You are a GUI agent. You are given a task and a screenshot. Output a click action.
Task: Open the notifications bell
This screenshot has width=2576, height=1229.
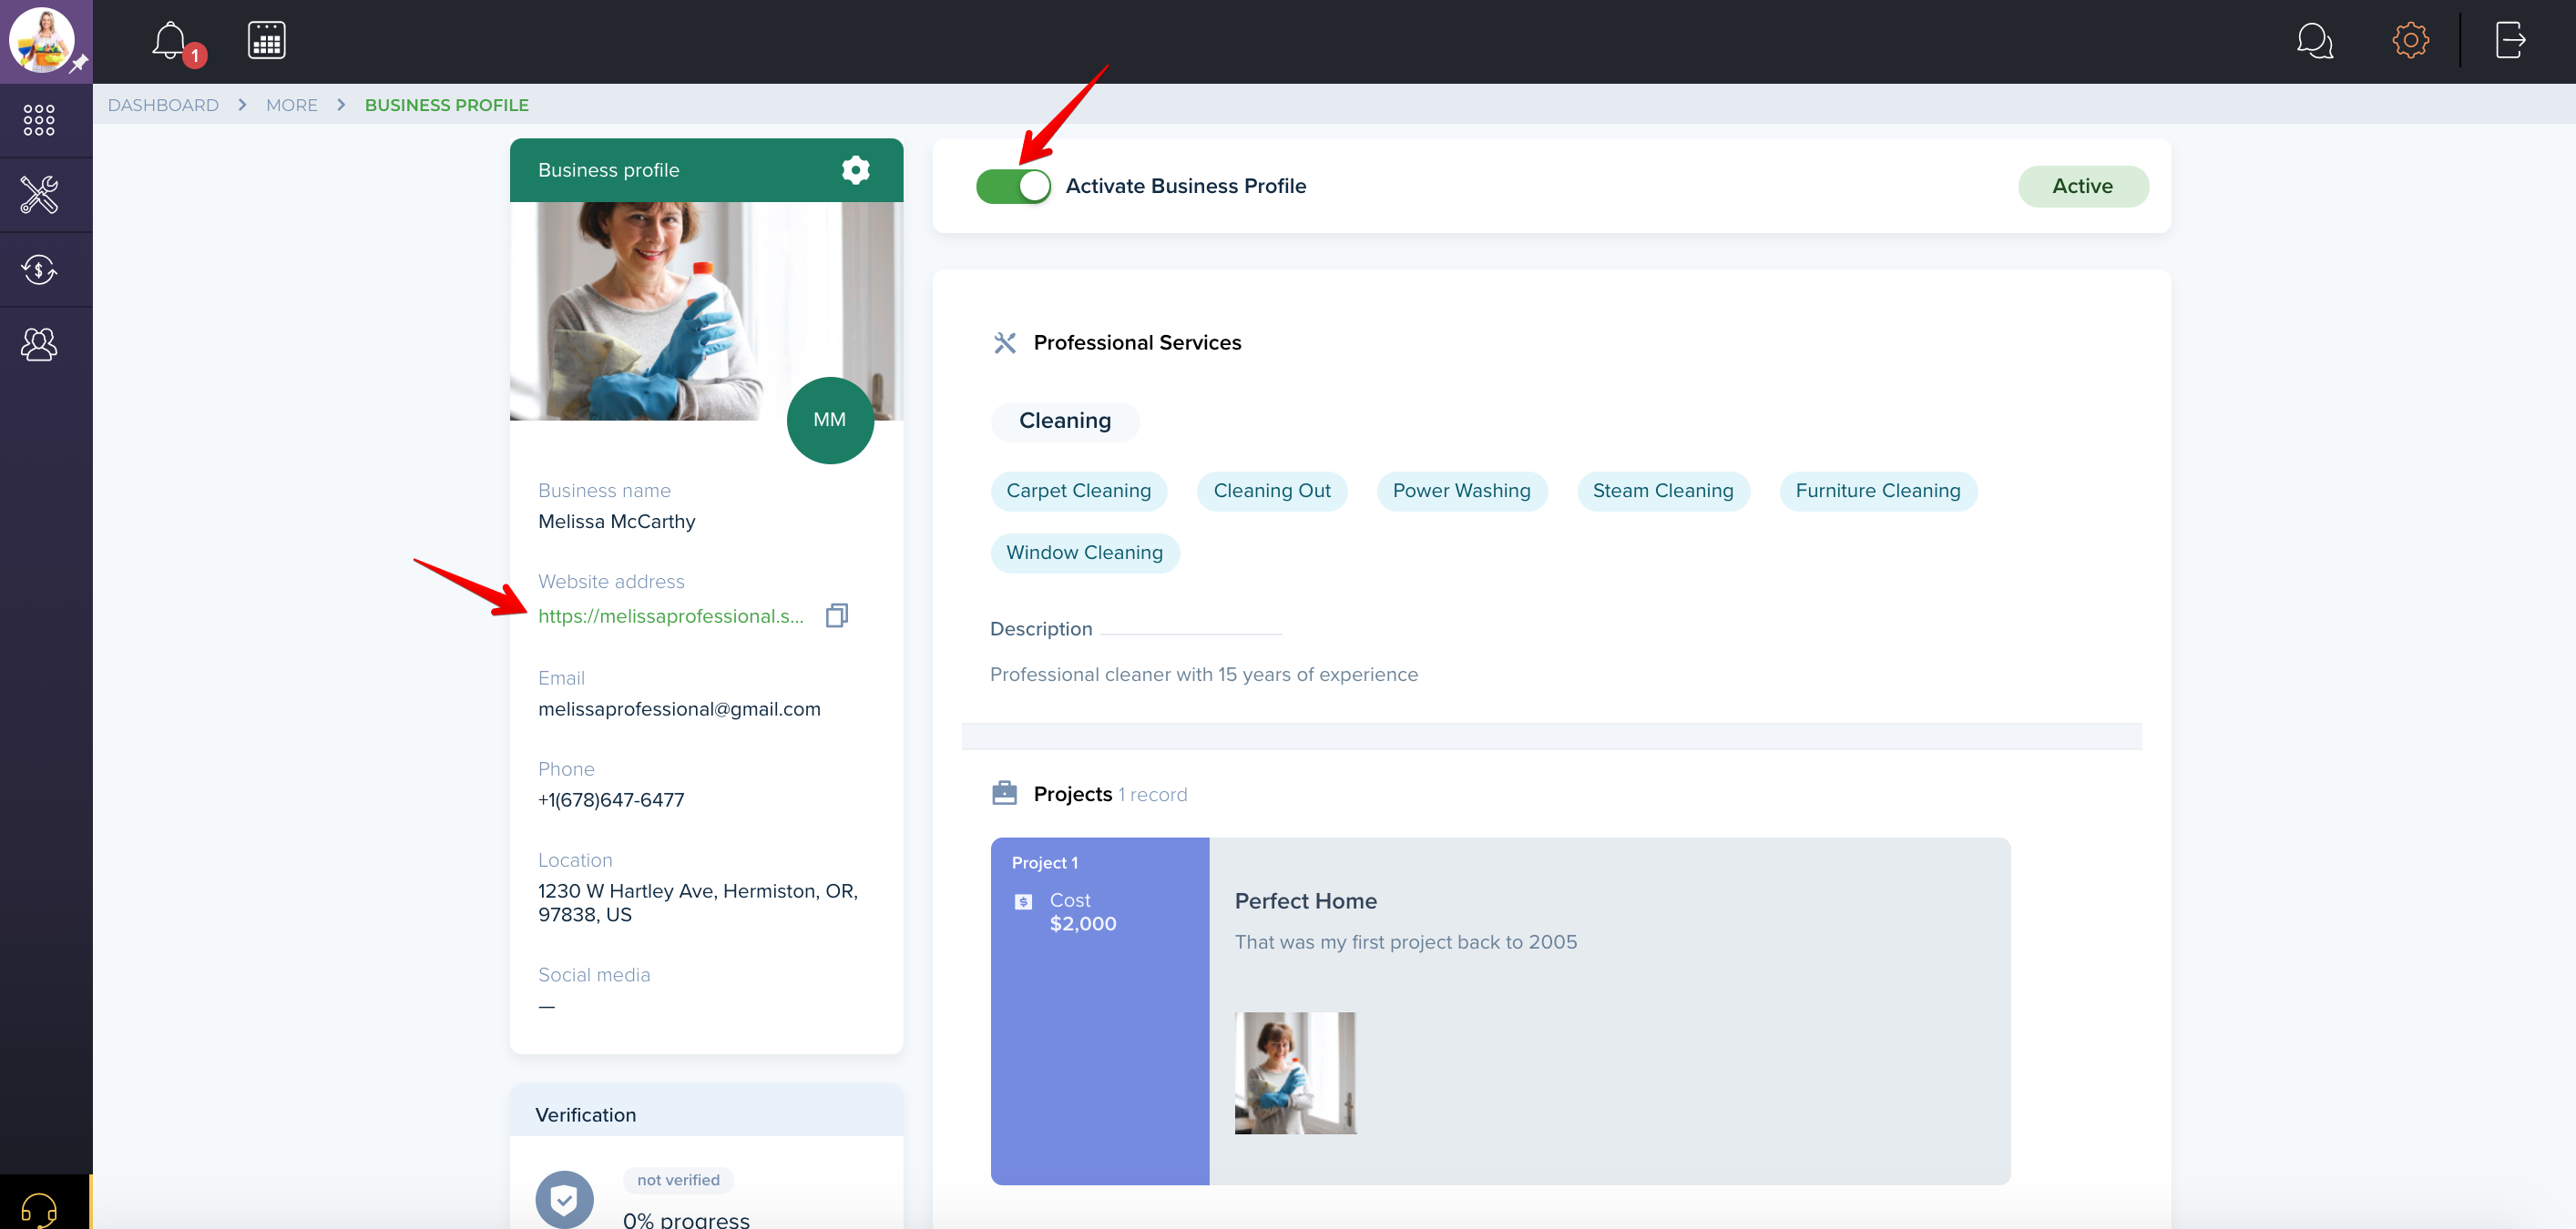pos(170,40)
